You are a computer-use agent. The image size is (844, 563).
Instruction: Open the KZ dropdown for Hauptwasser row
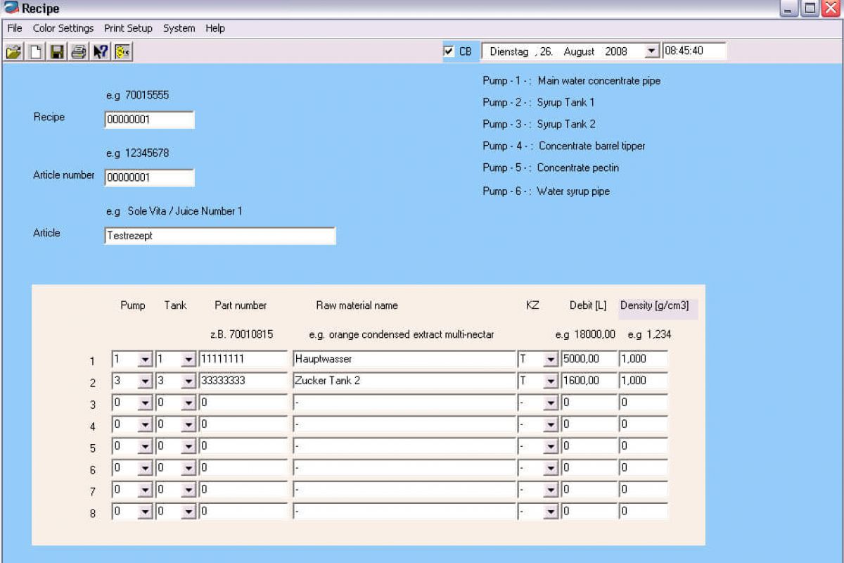click(550, 360)
